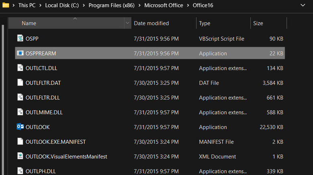This screenshot has width=313, height=175.
Task: Go to This PC in the breadcrumb
Action: (x=27, y=5)
